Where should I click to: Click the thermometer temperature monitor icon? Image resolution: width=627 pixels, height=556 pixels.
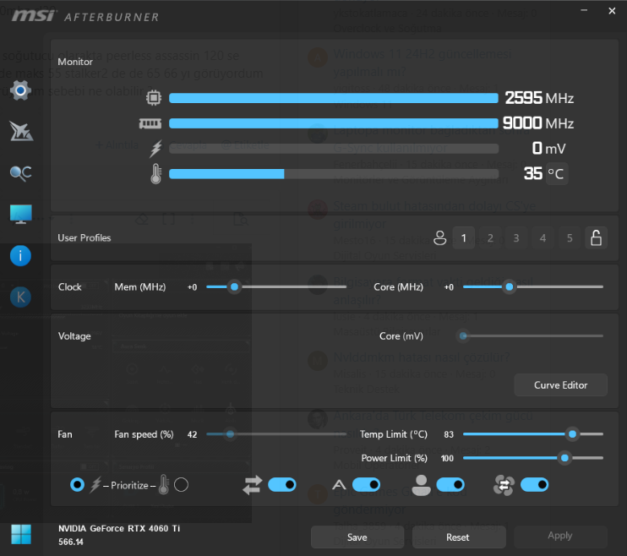pos(156,173)
